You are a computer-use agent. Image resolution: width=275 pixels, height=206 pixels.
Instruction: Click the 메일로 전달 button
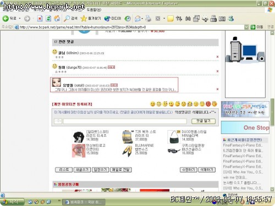click(x=121, y=170)
